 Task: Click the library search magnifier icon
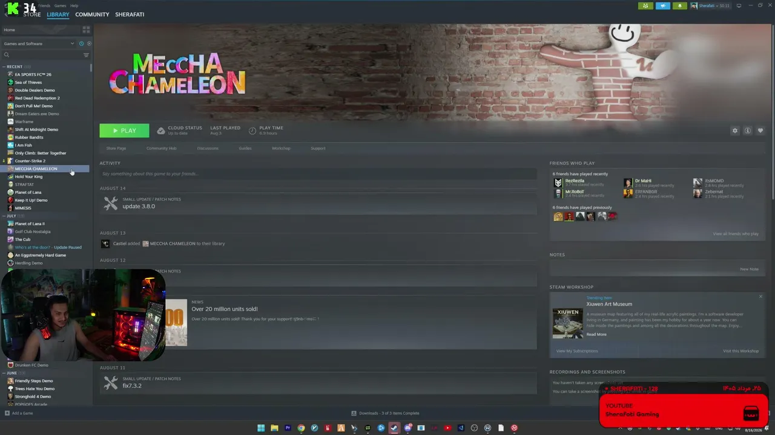click(7, 55)
